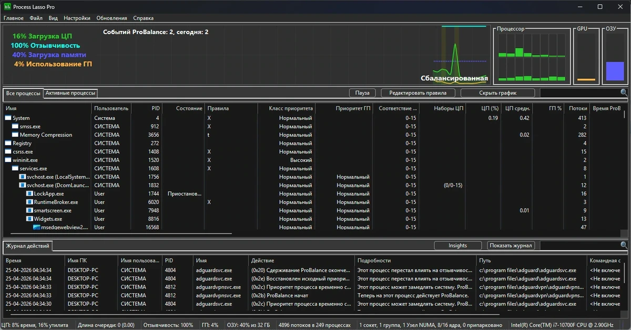Click the msedgewebview2 process icon
The width and height of the screenshot is (631, 330).
point(37,228)
